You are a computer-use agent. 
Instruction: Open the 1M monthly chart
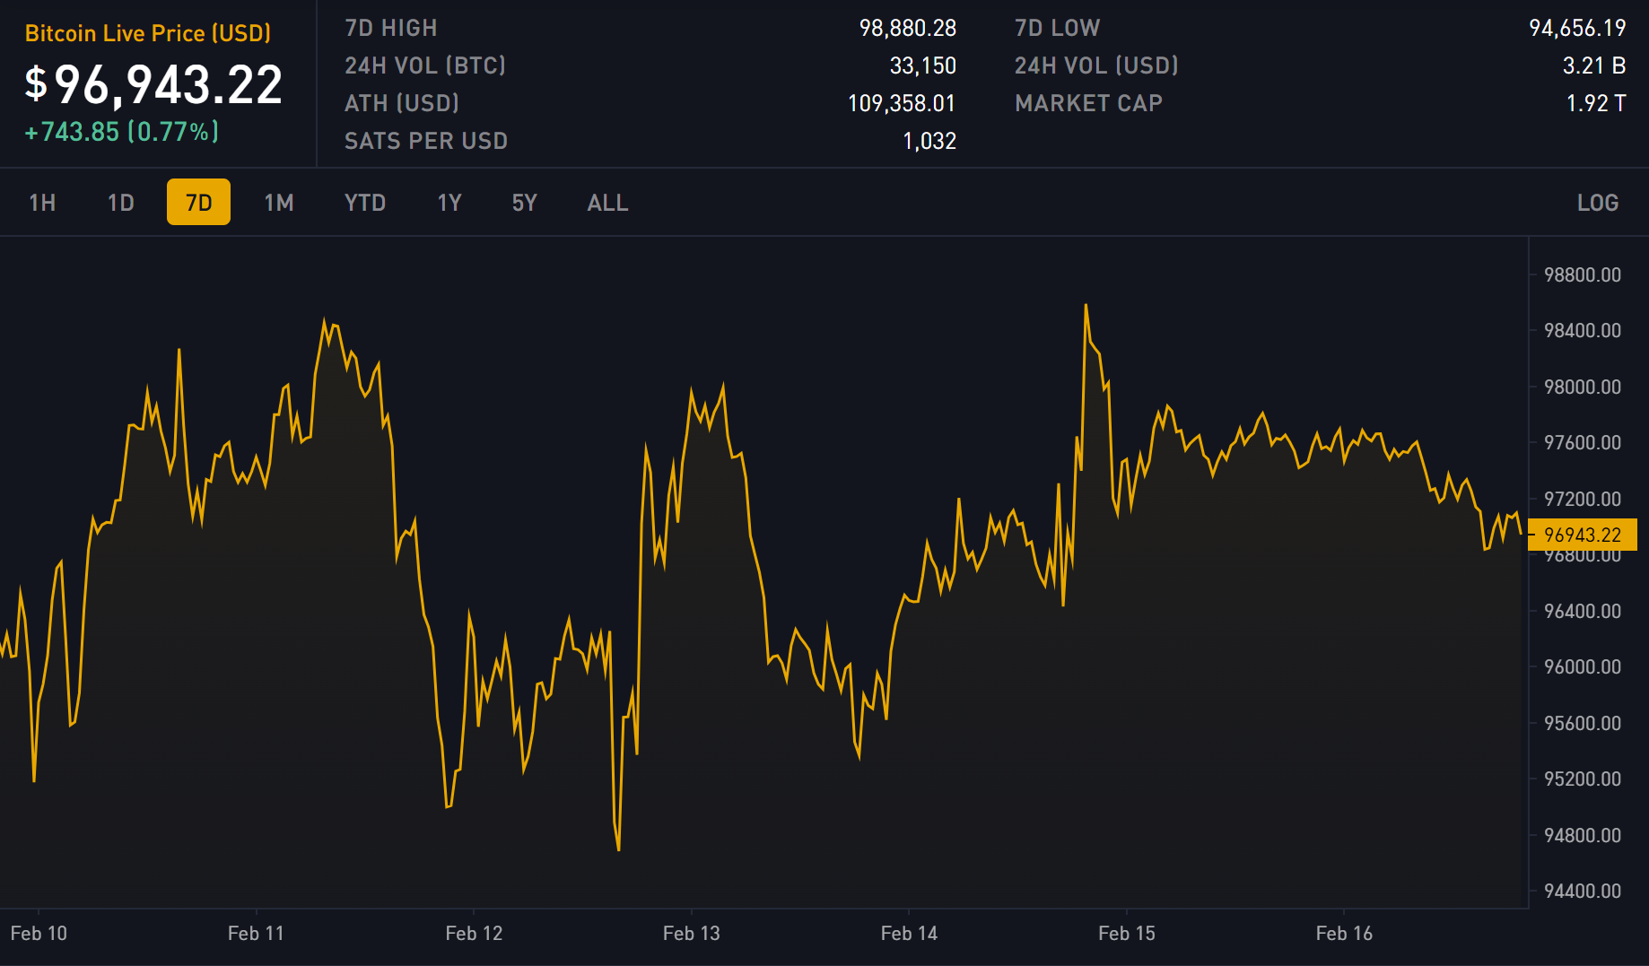point(278,202)
